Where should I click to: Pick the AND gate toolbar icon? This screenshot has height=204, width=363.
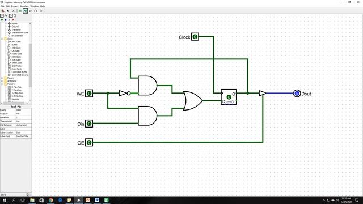click(36, 11)
